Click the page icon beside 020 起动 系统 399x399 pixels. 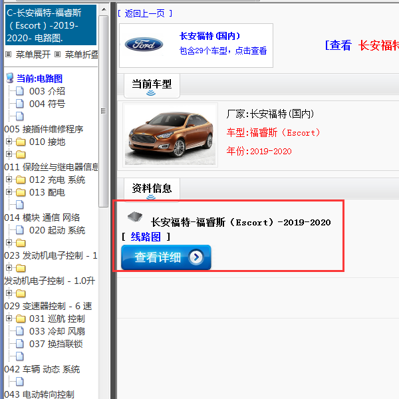[20, 230]
